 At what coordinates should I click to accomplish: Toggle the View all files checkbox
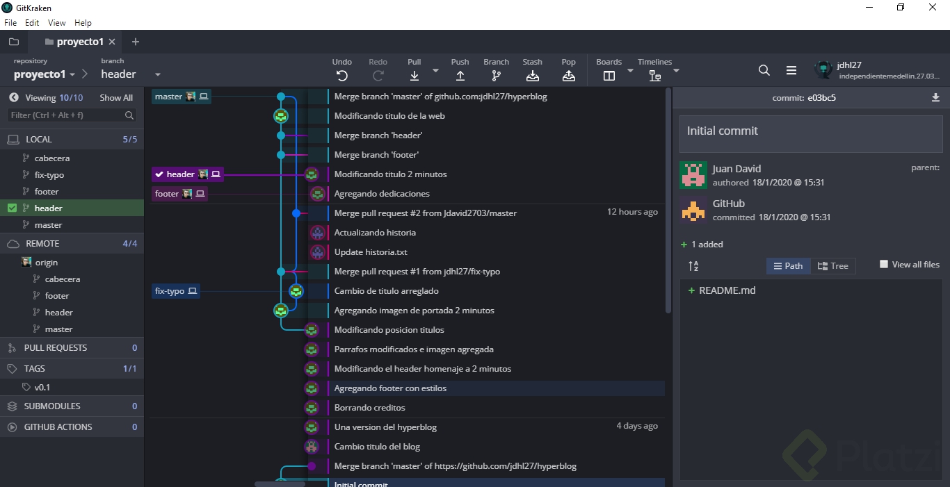pos(884,264)
